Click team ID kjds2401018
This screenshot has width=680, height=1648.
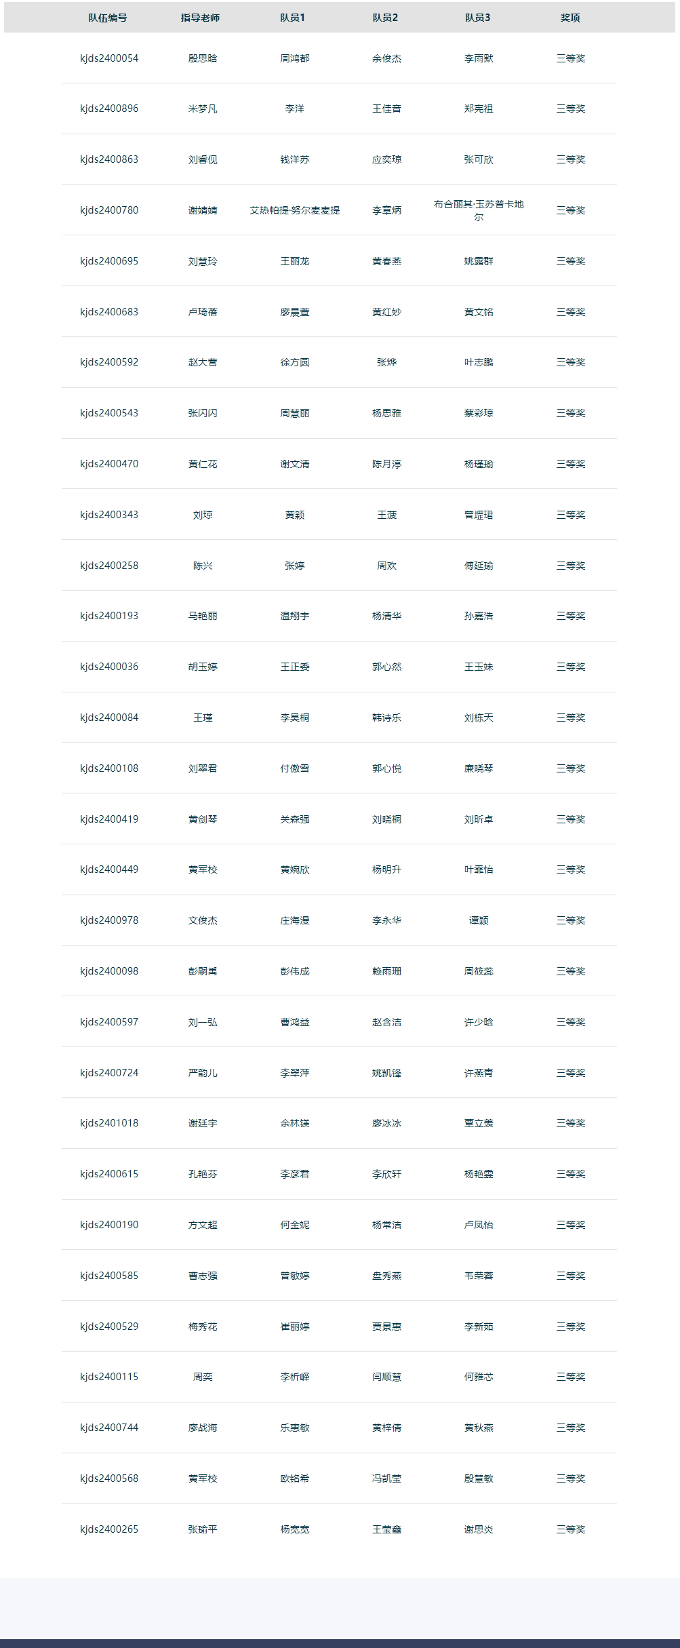pos(109,1123)
